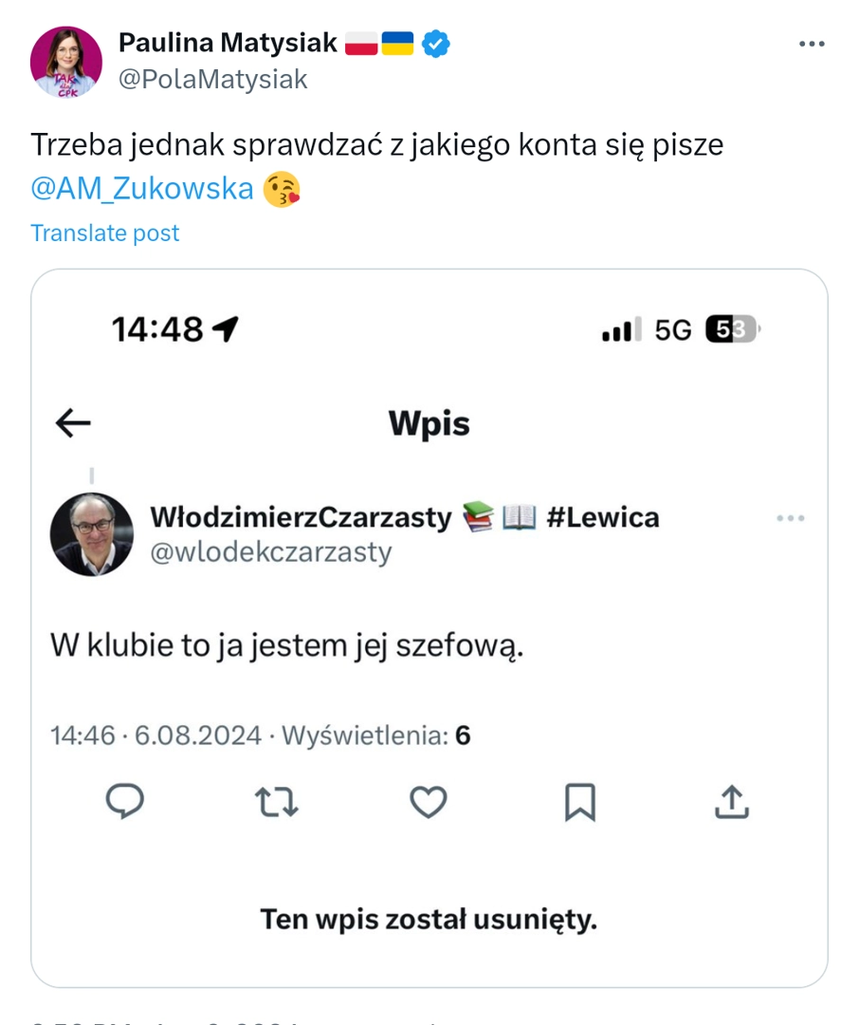859x1025 pixels.
Task: Click the blue verified badge
Action: [435, 43]
